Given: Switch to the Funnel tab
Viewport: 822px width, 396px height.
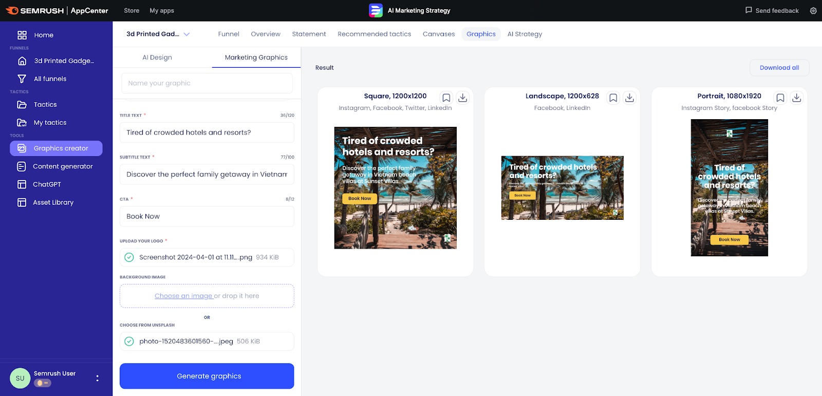Looking at the screenshot, I should coord(229,34).
